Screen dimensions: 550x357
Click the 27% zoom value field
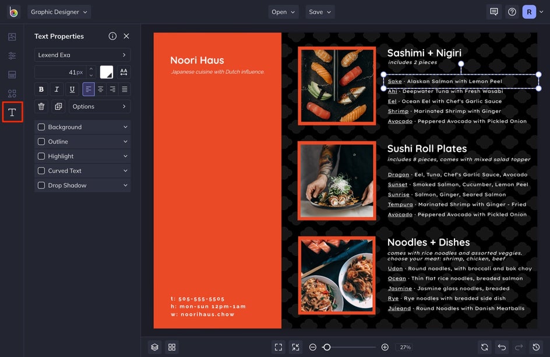tap(405, 347)
